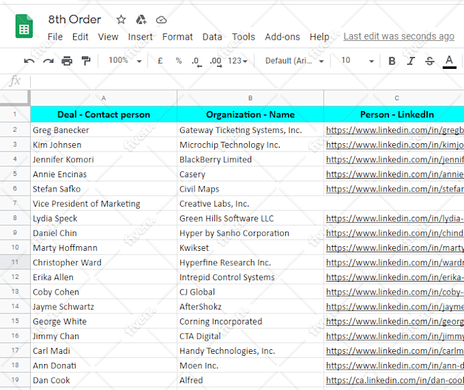Open the 123 number format dropdown
The image size is (464, 390).
(237, 61)
